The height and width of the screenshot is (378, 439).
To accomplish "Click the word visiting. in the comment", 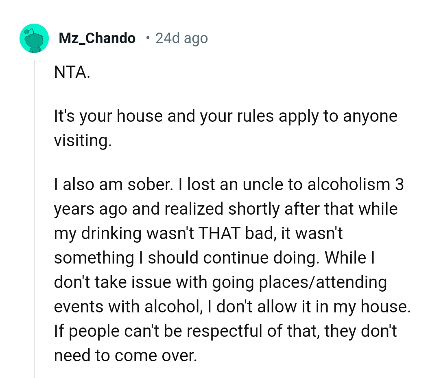I will click(82, 141).
